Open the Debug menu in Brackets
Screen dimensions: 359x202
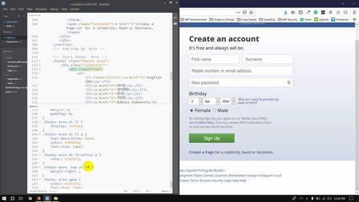pyautogui.click(x=54, y=9)
